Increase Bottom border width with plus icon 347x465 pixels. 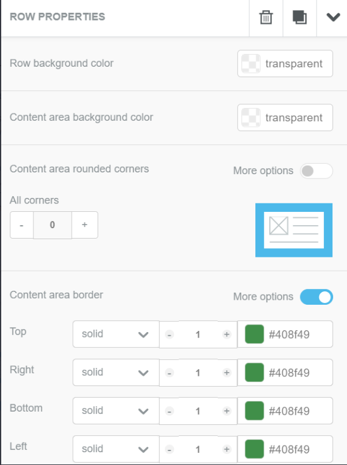coord(227,411)
